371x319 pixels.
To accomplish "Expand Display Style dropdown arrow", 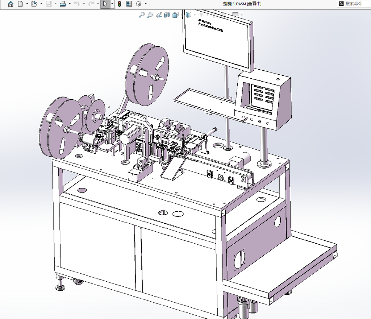I will 195,15.
